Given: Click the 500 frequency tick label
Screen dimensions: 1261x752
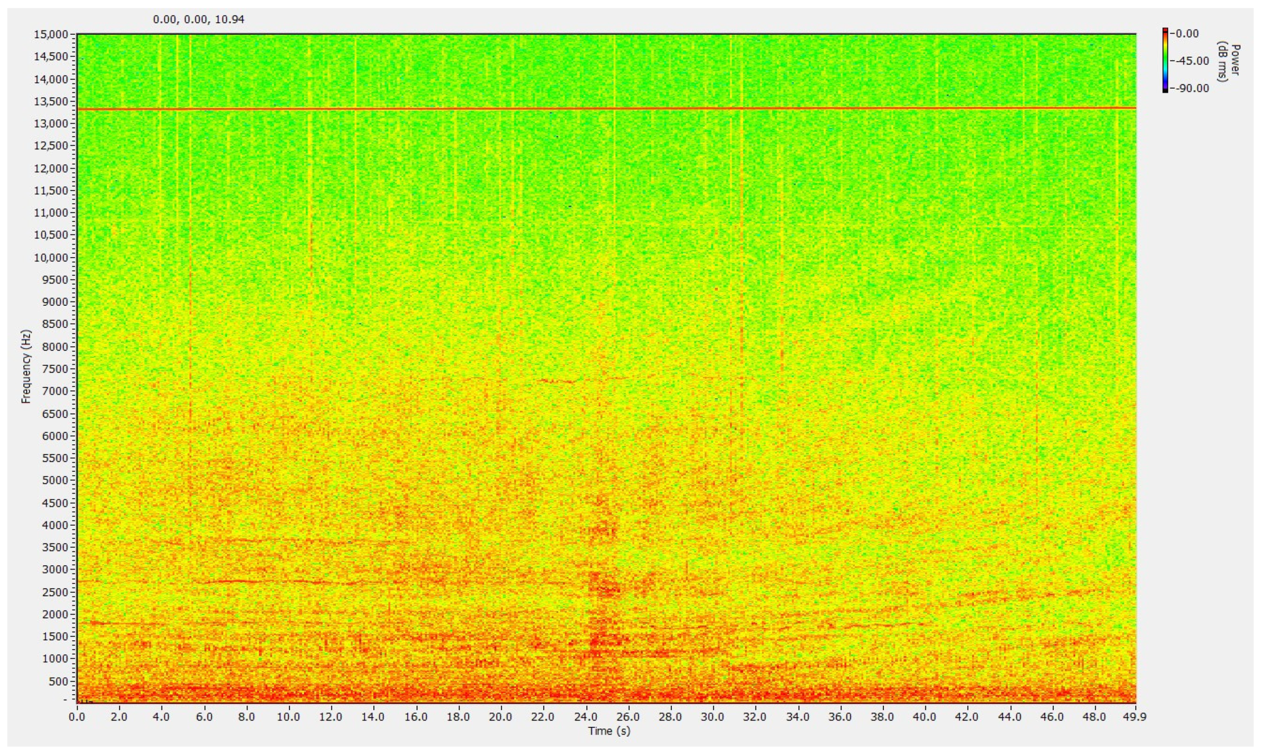Looking at the screenshot, I should click(x=59, y=681).
